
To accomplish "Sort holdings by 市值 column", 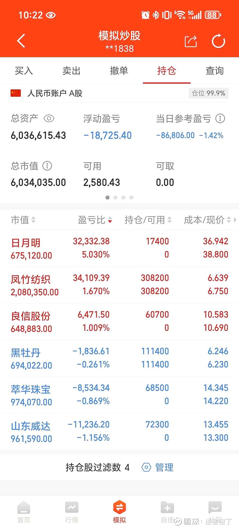I will click(23, 220).
